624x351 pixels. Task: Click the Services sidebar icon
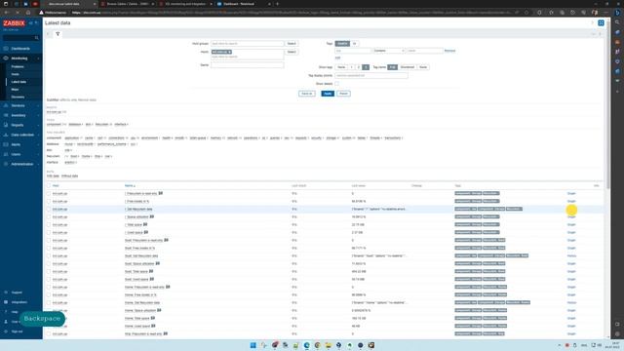(x=6, y=105)
